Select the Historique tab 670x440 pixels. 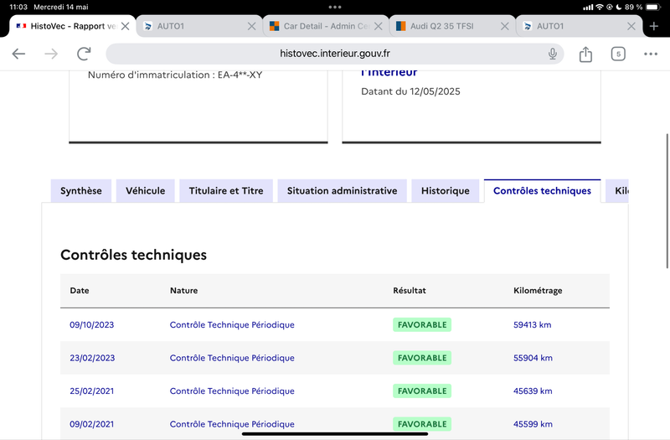point(446,191)
